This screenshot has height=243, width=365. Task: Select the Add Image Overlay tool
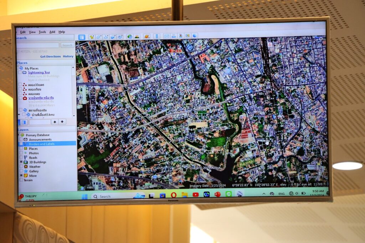(113, 37)
